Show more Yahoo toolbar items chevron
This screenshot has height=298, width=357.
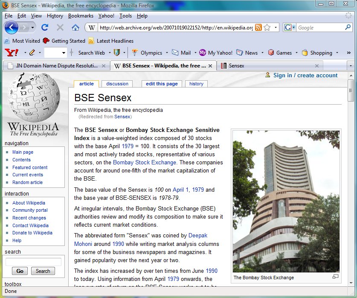click(x=348, y=53)
